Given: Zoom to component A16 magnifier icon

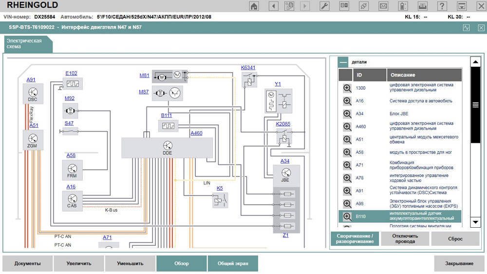Looking at the screenshot, I should coord(347,101).
